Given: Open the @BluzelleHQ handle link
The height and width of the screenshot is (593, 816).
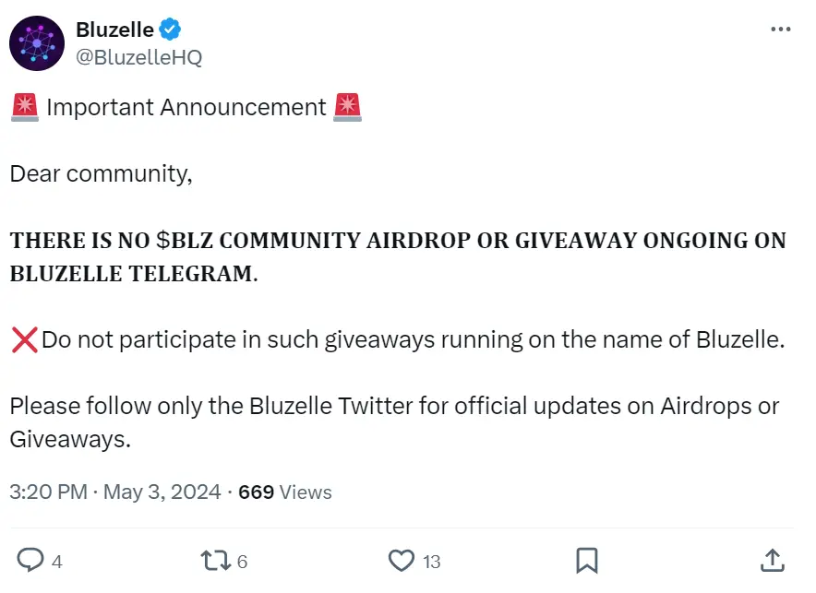Looking at the screenshot, I should tap(140, 55).
